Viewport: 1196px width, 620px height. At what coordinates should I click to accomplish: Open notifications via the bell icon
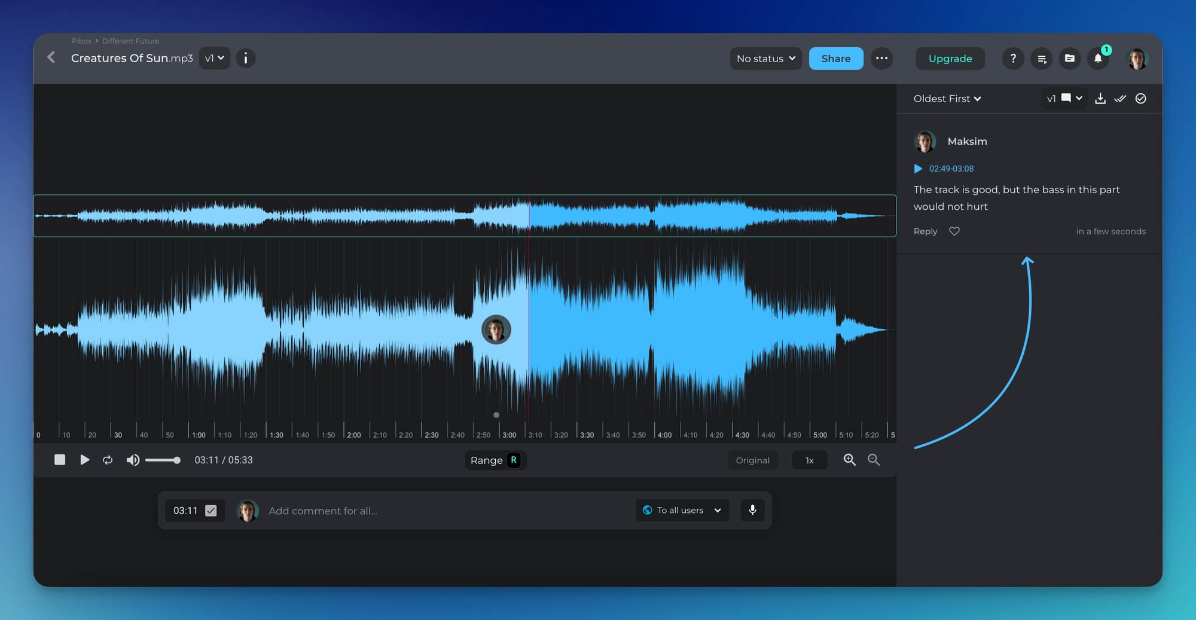(1099, 58)
